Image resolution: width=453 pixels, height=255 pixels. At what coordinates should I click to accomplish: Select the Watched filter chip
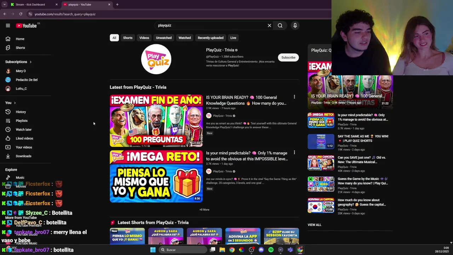point(184,38)
